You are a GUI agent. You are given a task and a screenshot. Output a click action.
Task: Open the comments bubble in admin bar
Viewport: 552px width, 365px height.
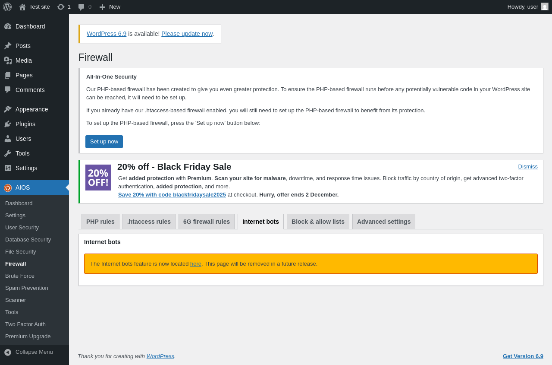click(81, 7)
